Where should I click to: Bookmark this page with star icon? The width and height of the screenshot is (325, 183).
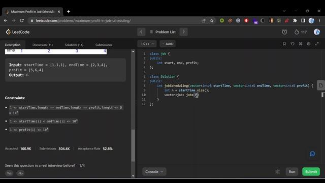point(212,20)
